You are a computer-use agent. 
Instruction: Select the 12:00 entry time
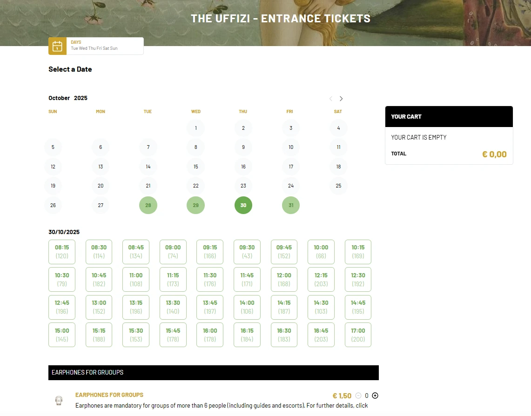[284, 279]
